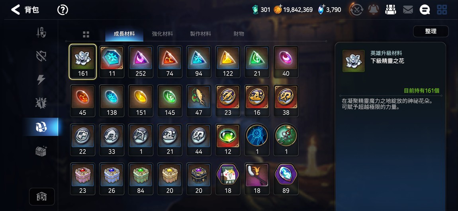Open the question mark help icon
Viewport: 458px width, 211px height.
point(63,10)
